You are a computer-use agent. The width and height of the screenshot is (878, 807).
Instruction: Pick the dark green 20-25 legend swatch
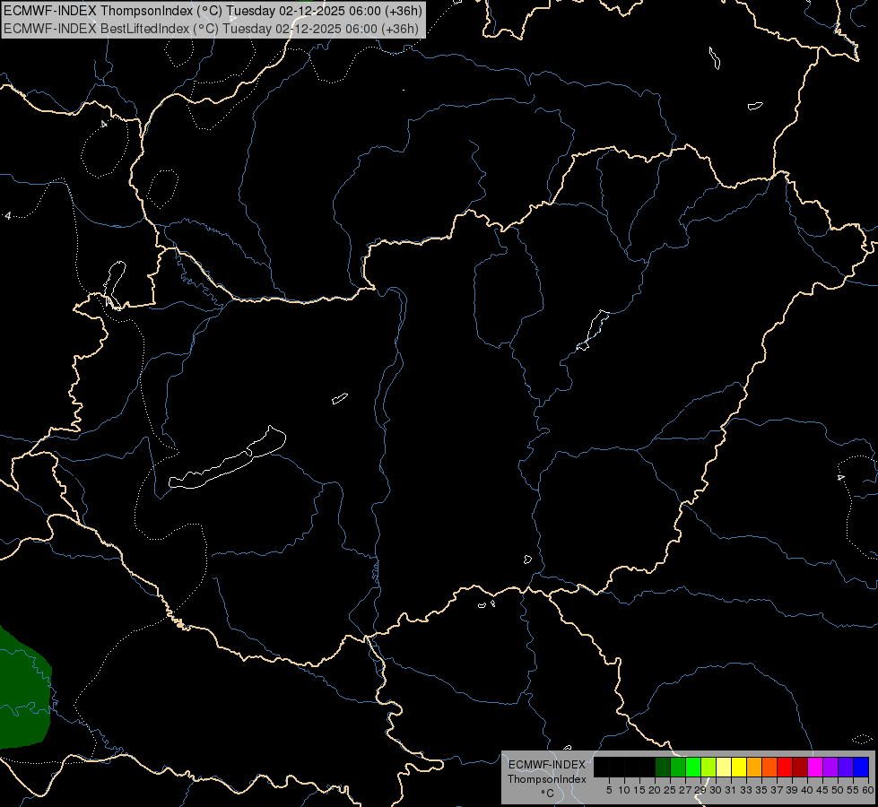tap(663, 767)
